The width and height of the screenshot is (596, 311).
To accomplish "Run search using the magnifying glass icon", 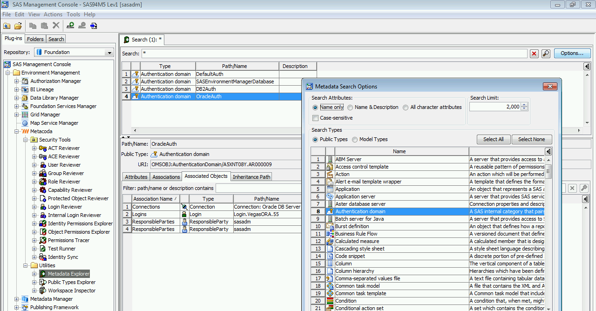I will coord(546,54).
